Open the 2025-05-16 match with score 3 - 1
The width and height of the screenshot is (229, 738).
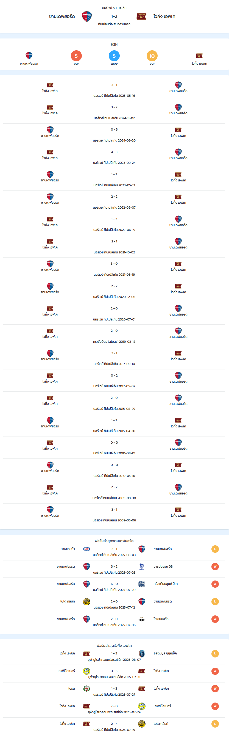(114, 90)
